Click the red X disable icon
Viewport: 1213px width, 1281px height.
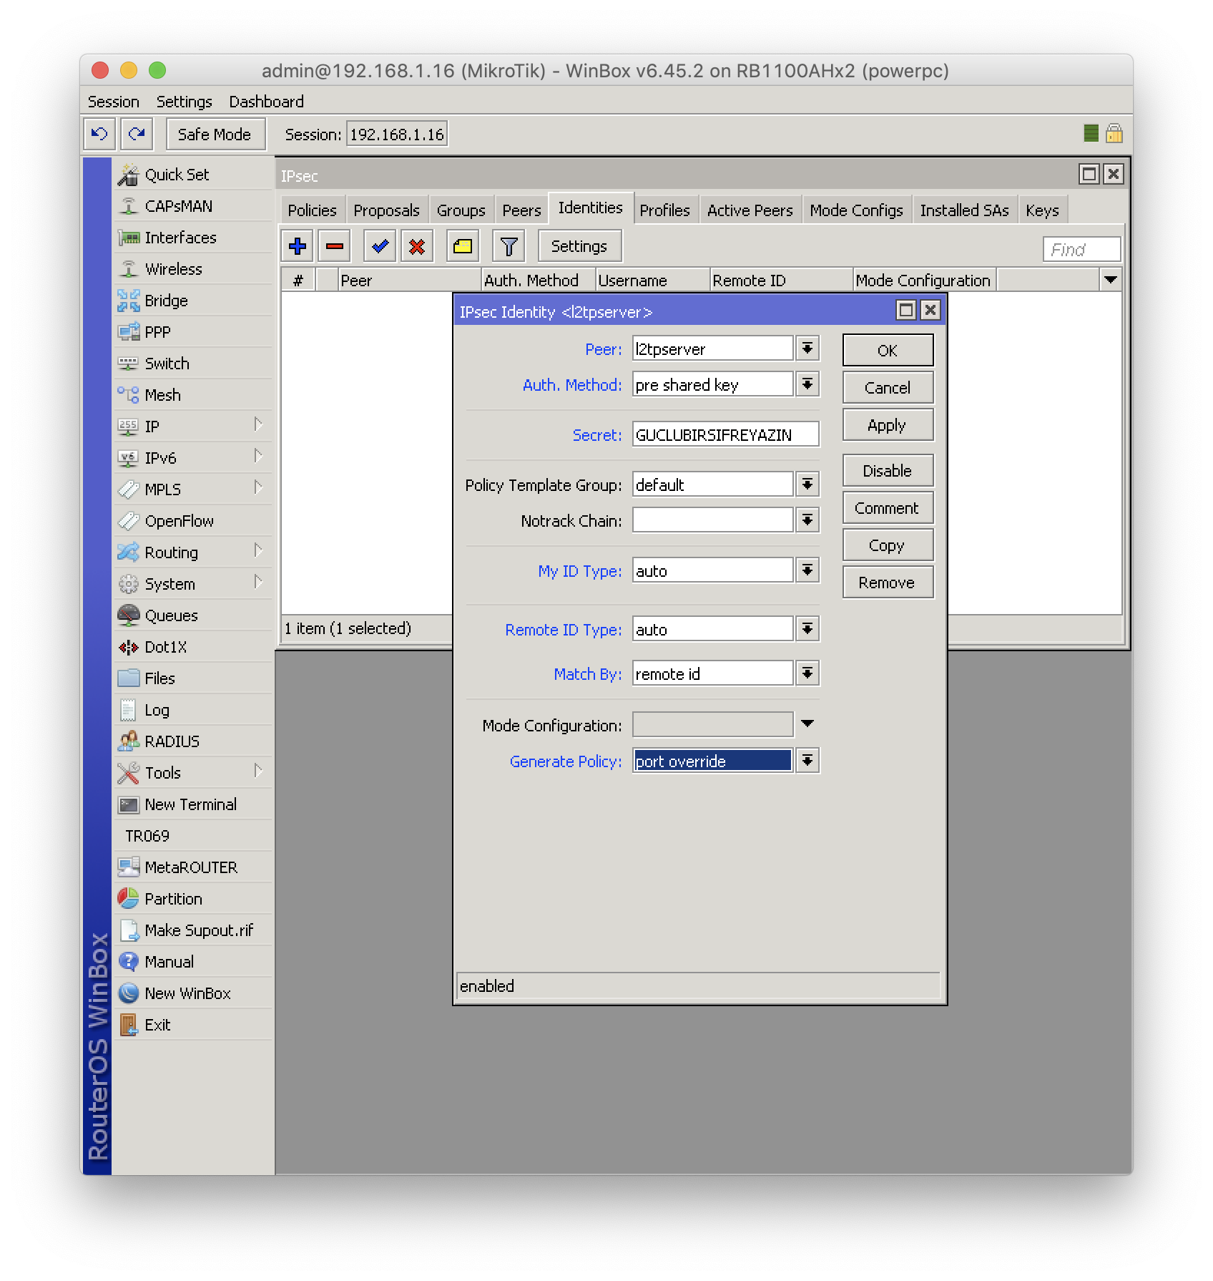[x=417, y=247]
